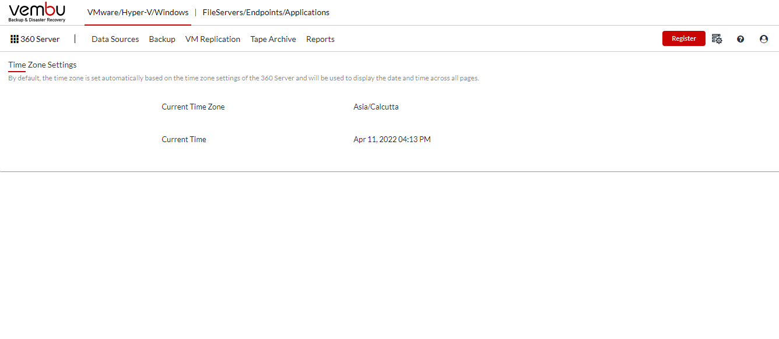Click the help question mark icon
This screenshot has width=779, height=339.
(x=741, y=39)
